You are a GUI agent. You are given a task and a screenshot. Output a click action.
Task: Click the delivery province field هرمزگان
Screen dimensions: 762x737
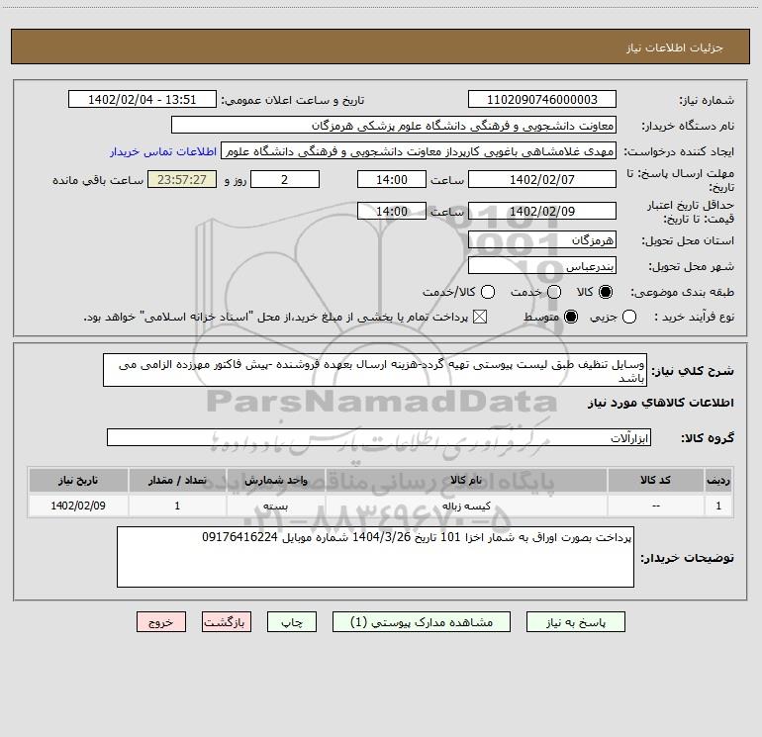pos(542,239)
